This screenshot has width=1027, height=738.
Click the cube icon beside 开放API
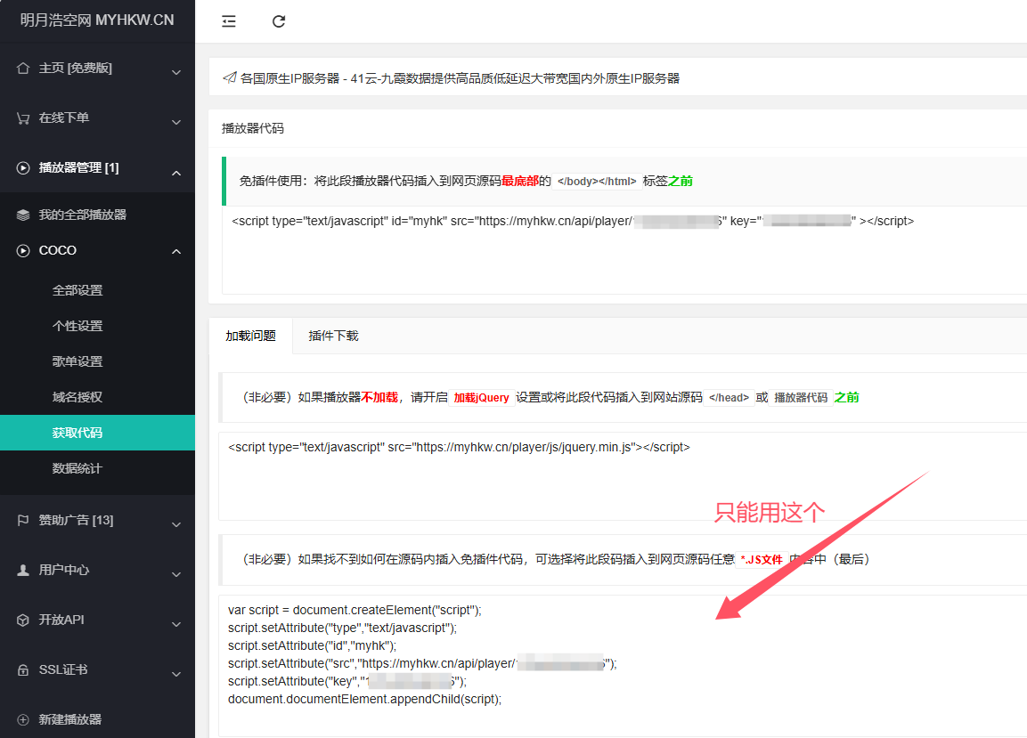(23, 620)
